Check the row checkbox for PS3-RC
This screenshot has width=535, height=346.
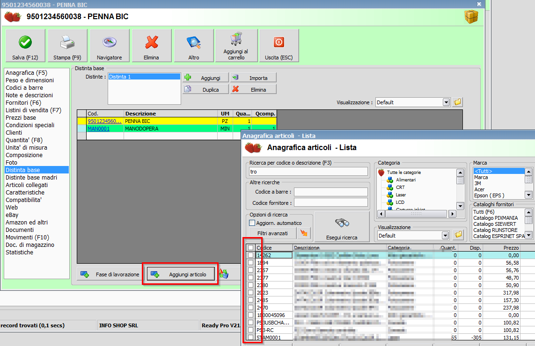tap(251, 330)
